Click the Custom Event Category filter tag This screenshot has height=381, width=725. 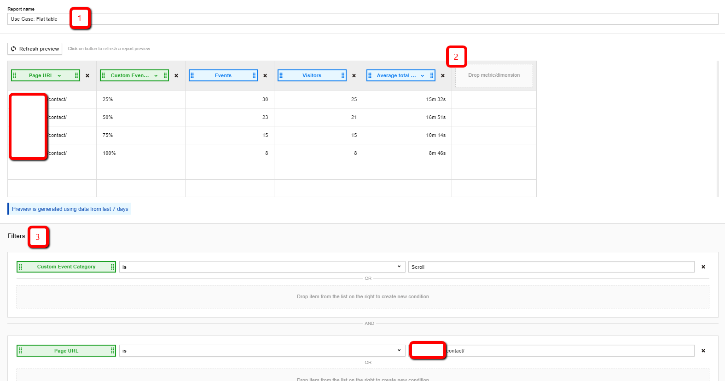pyautogui.click(x=66, y=267)
